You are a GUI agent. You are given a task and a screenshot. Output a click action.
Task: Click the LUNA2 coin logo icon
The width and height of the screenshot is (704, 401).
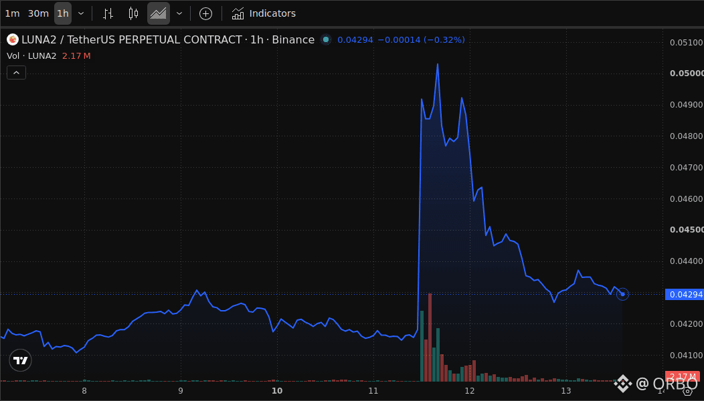13,40
